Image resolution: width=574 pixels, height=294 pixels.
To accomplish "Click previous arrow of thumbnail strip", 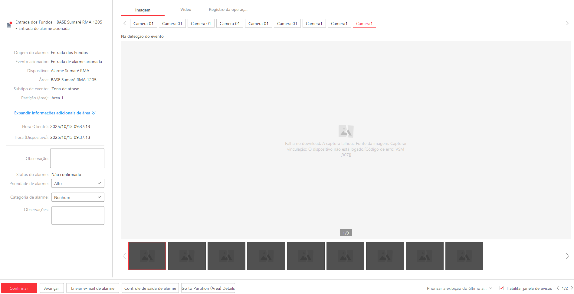I will [124, 256].
